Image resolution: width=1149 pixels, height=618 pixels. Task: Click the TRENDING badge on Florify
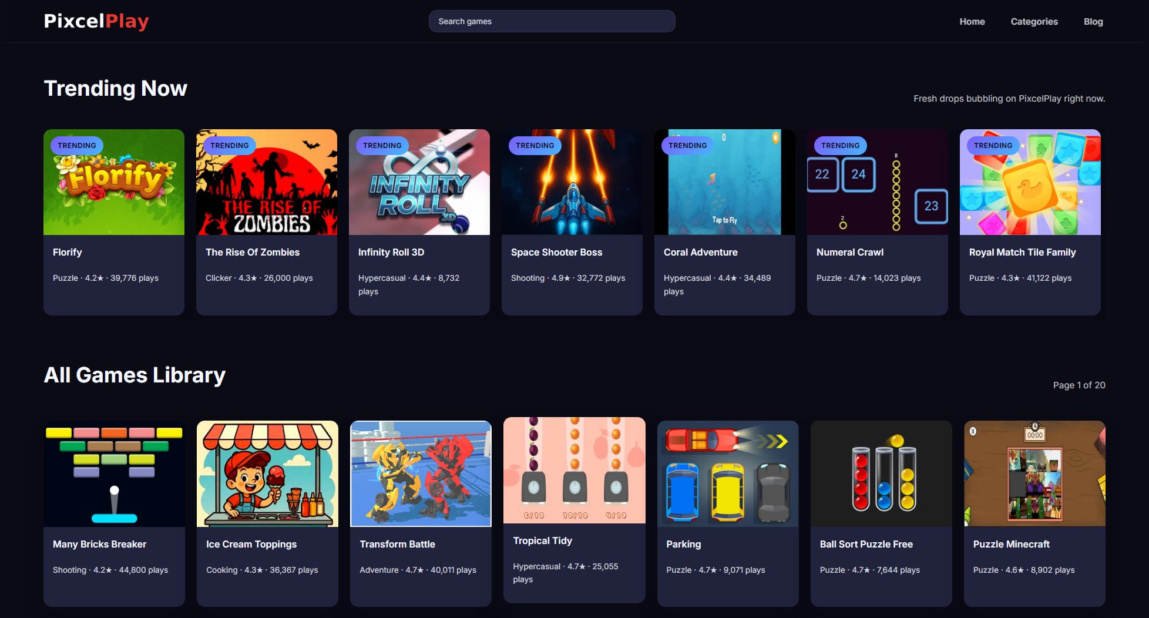point(77,145)
